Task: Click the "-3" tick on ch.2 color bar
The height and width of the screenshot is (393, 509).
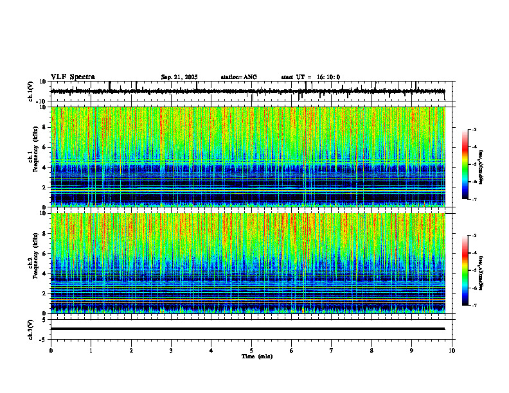Action: 474,236
